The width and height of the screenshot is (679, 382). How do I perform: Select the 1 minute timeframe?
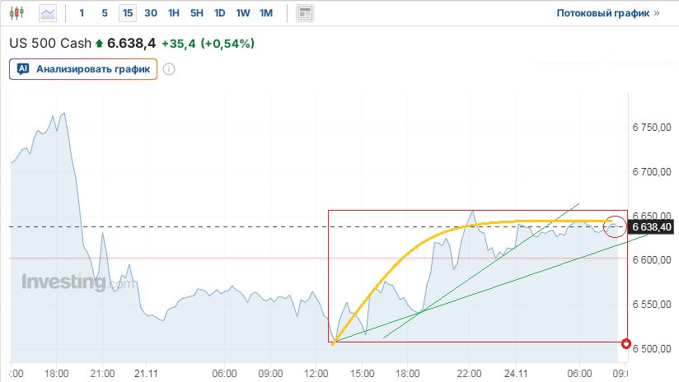click(x=82, y=13)
